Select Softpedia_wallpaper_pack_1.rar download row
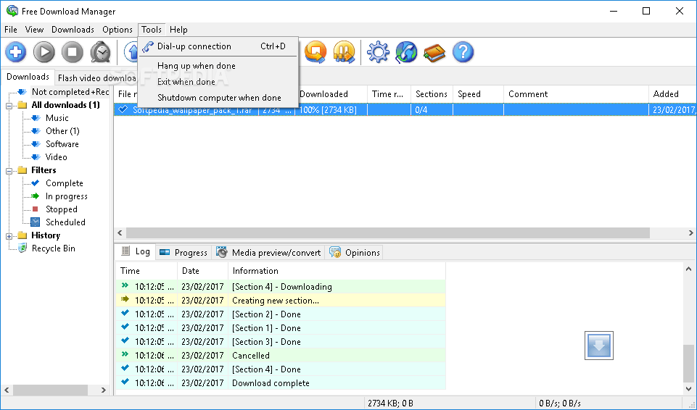The height and width of the screenshot is (410, 697). [405, 109]
